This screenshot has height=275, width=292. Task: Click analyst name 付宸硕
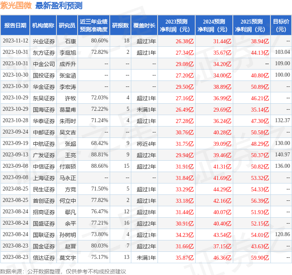[68, 167]
